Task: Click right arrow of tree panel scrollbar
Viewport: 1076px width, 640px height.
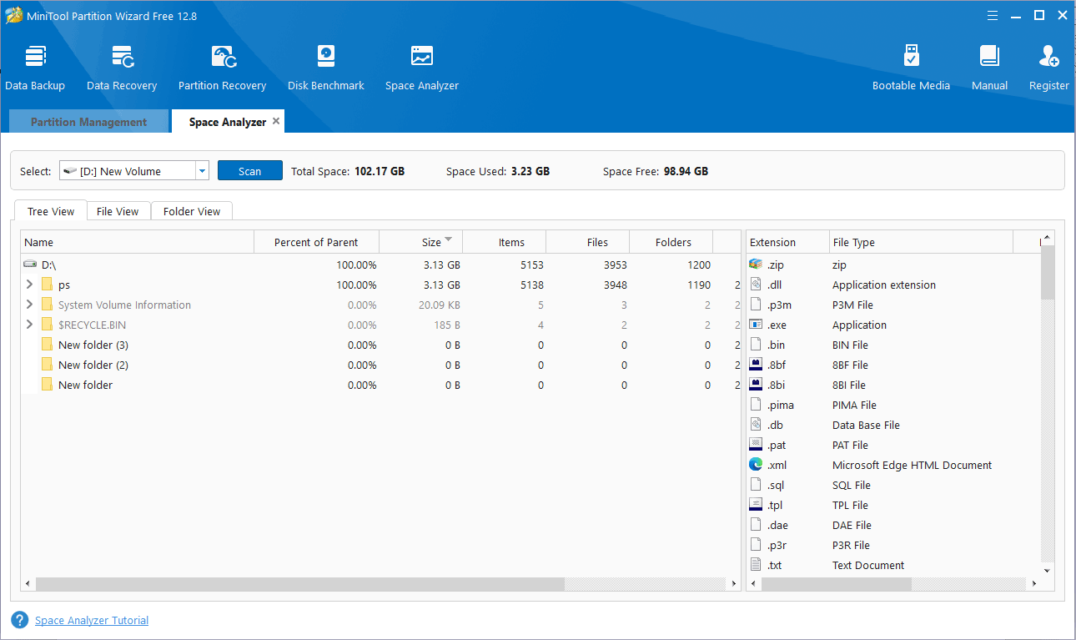Action: pos(734,584)
